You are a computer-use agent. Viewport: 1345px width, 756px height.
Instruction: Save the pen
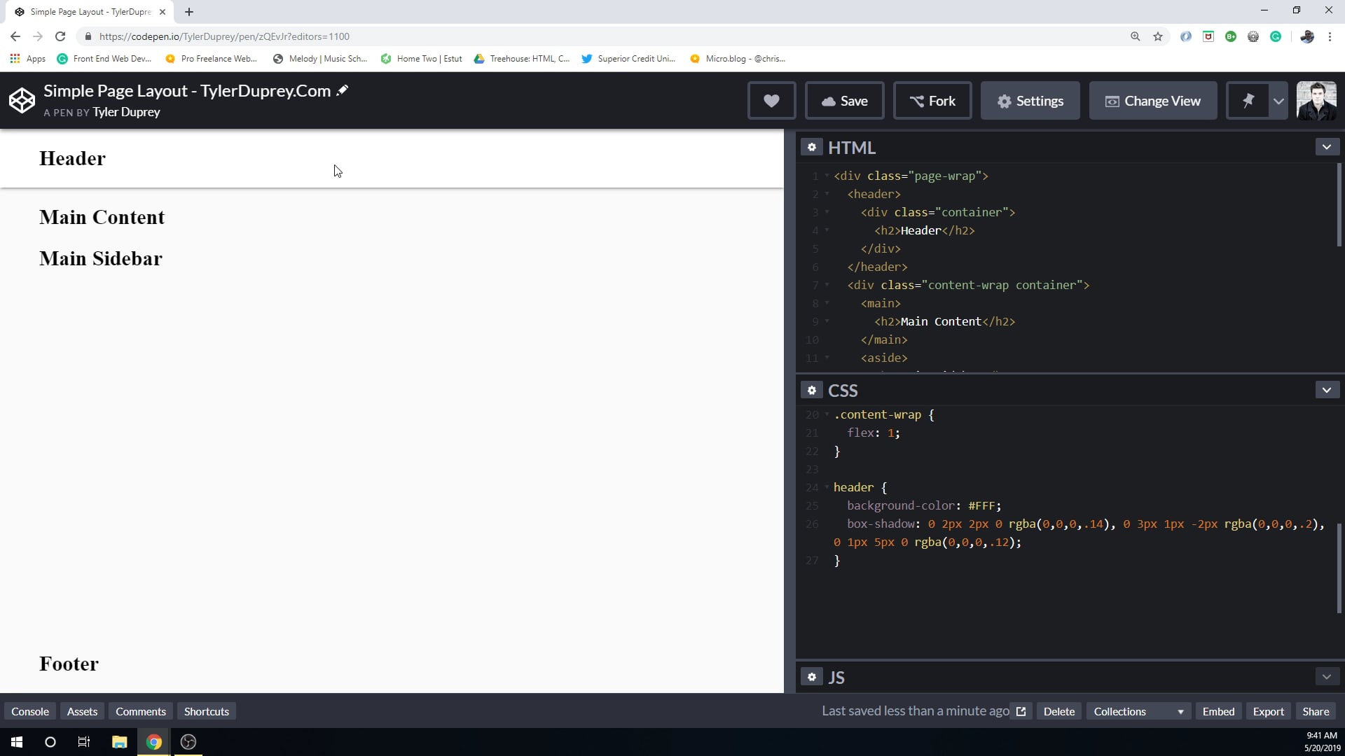845,100
